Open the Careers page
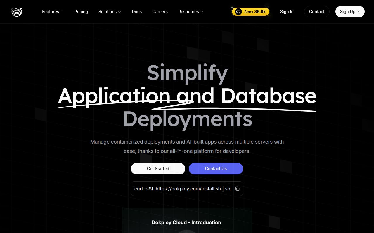 tap(160, 12)
